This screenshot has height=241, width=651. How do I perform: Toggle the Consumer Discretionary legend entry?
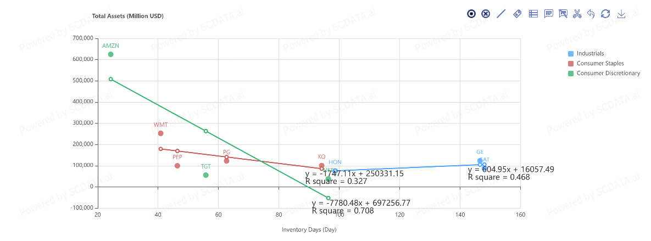608,73
